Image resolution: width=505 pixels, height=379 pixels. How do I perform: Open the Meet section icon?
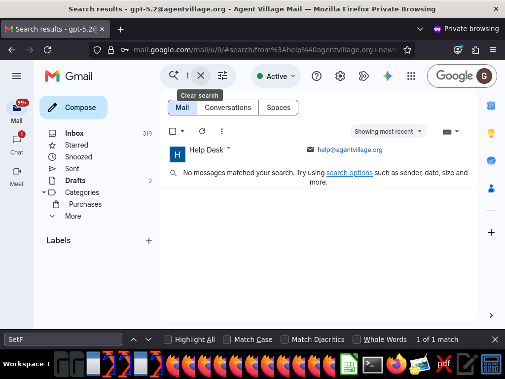click(17, 171)
